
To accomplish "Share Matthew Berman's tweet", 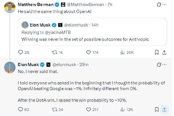I will coord(164,52).
